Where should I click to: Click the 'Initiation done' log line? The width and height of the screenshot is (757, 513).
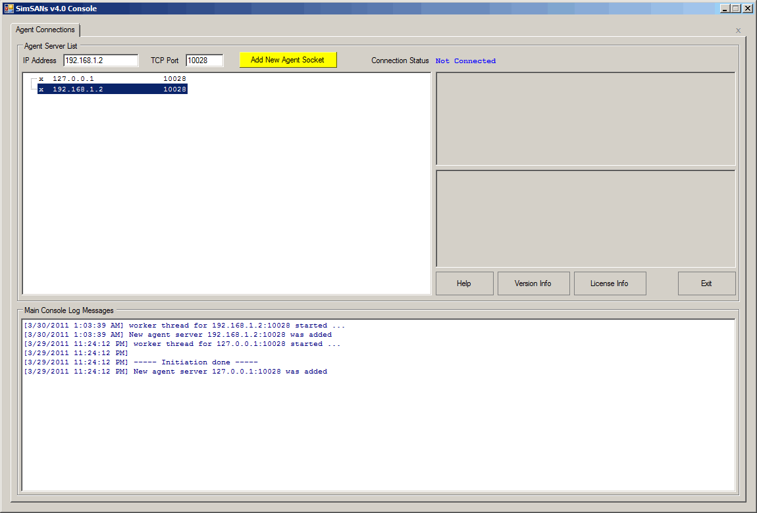coord(196,362)
